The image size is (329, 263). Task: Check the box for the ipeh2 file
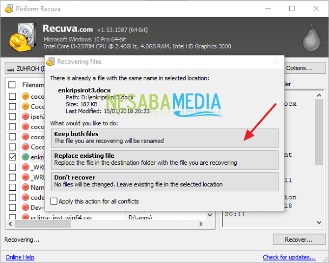(x=12, y=117)
